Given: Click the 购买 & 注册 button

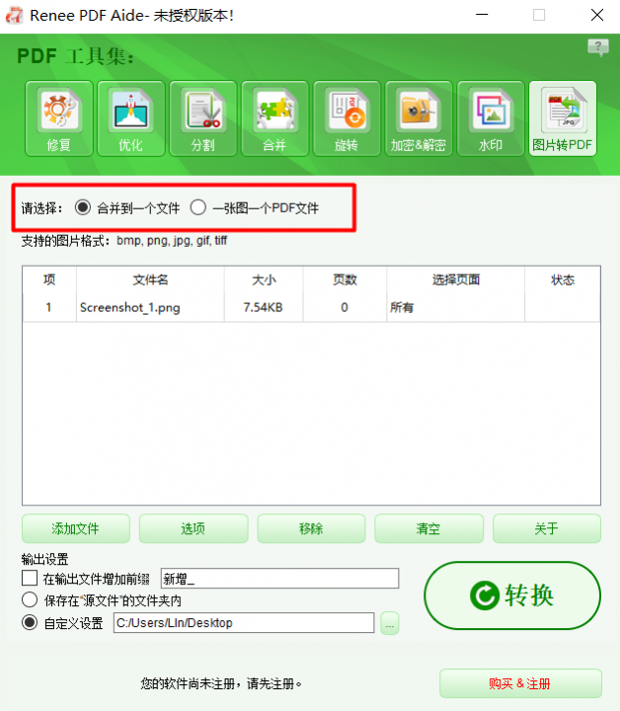Looking at the screenshot, I should pos(520,683).
